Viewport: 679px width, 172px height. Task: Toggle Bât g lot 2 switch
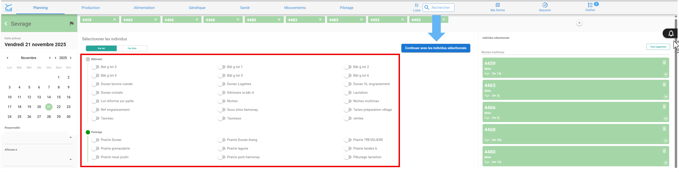(348, 67)
